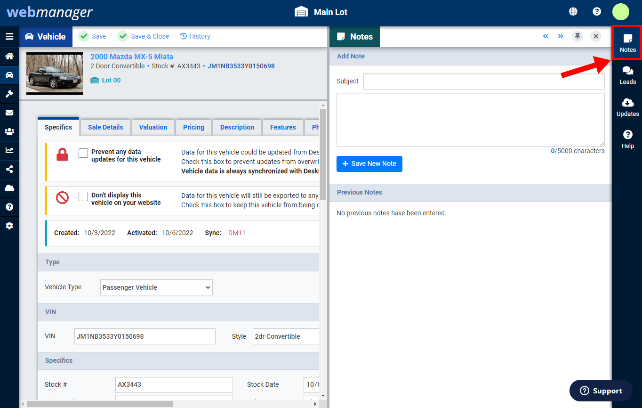The image size is (642, 408).
Task: Go to the next note with the double right arrows
Action: coord(561,36)
